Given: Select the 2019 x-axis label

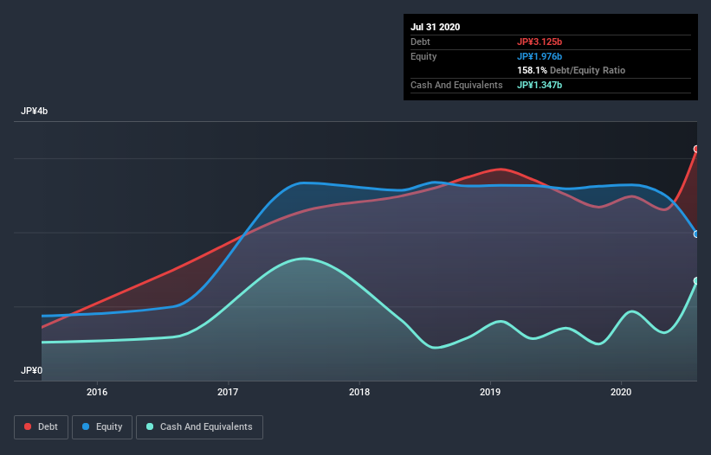Looking at the screenshot, I should point(490,392).
